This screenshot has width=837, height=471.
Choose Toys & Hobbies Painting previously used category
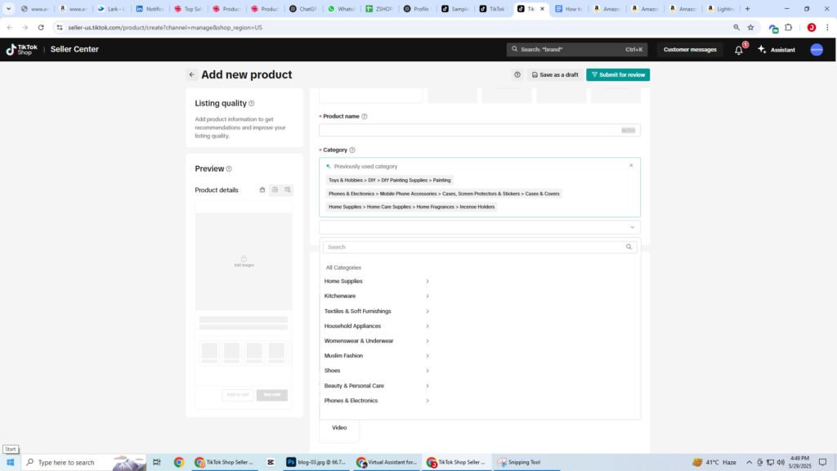pos(390,180)
